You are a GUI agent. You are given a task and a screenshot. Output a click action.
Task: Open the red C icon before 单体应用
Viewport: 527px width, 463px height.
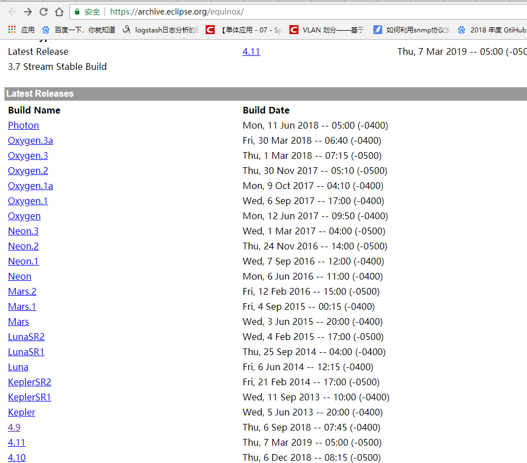click(210, 30)
